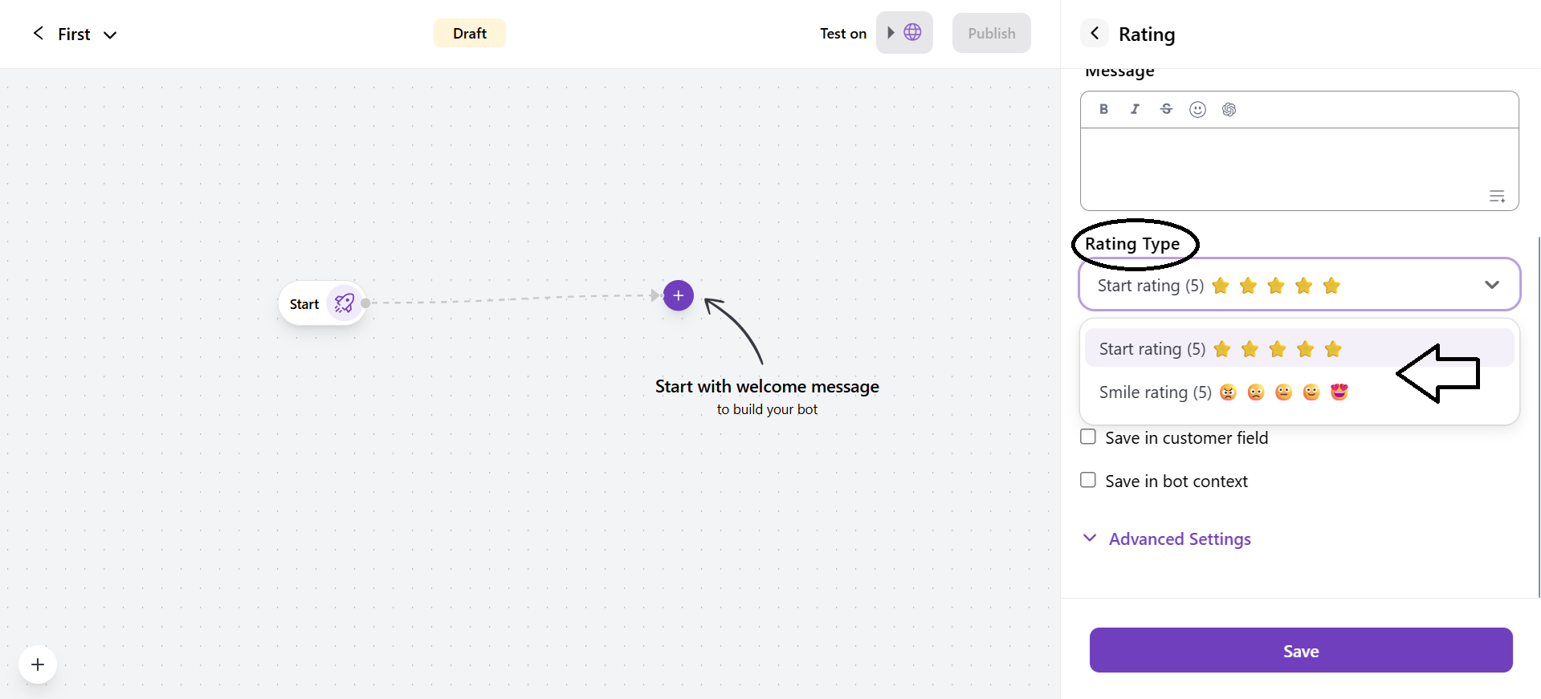Viewport: 1541px width, 699px height.
Task: Click the Publish button
Action: (x=991, y=34)
